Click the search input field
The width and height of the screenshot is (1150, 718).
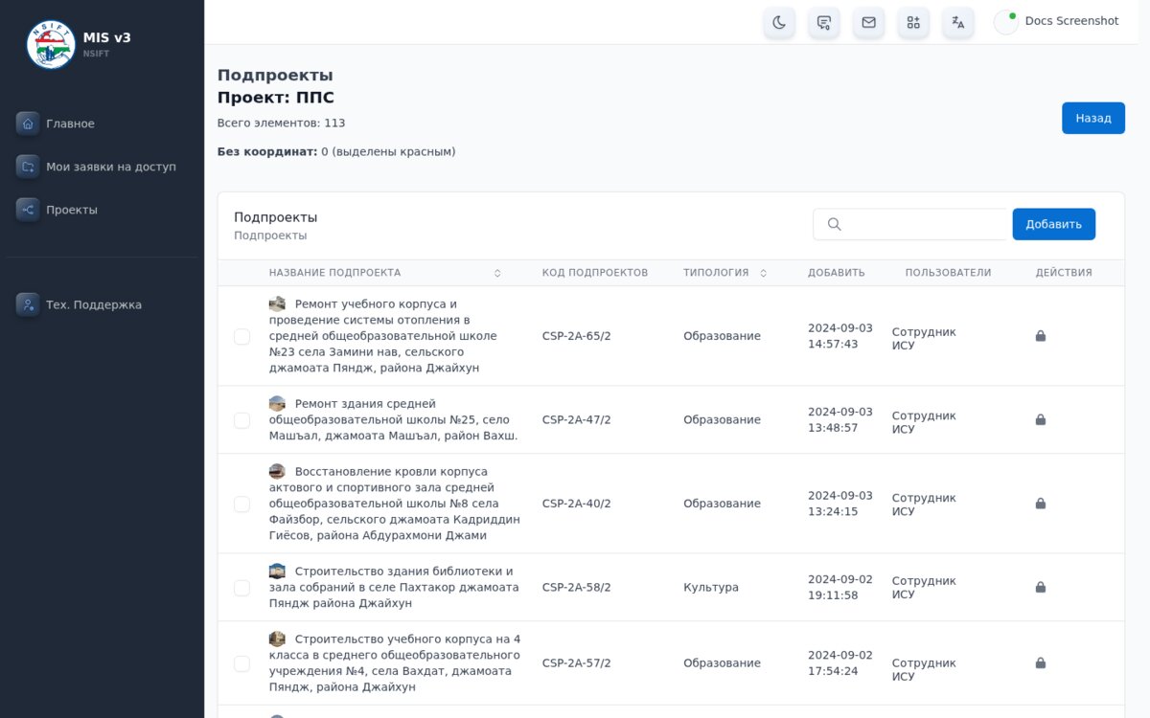(x=911, y=224)
